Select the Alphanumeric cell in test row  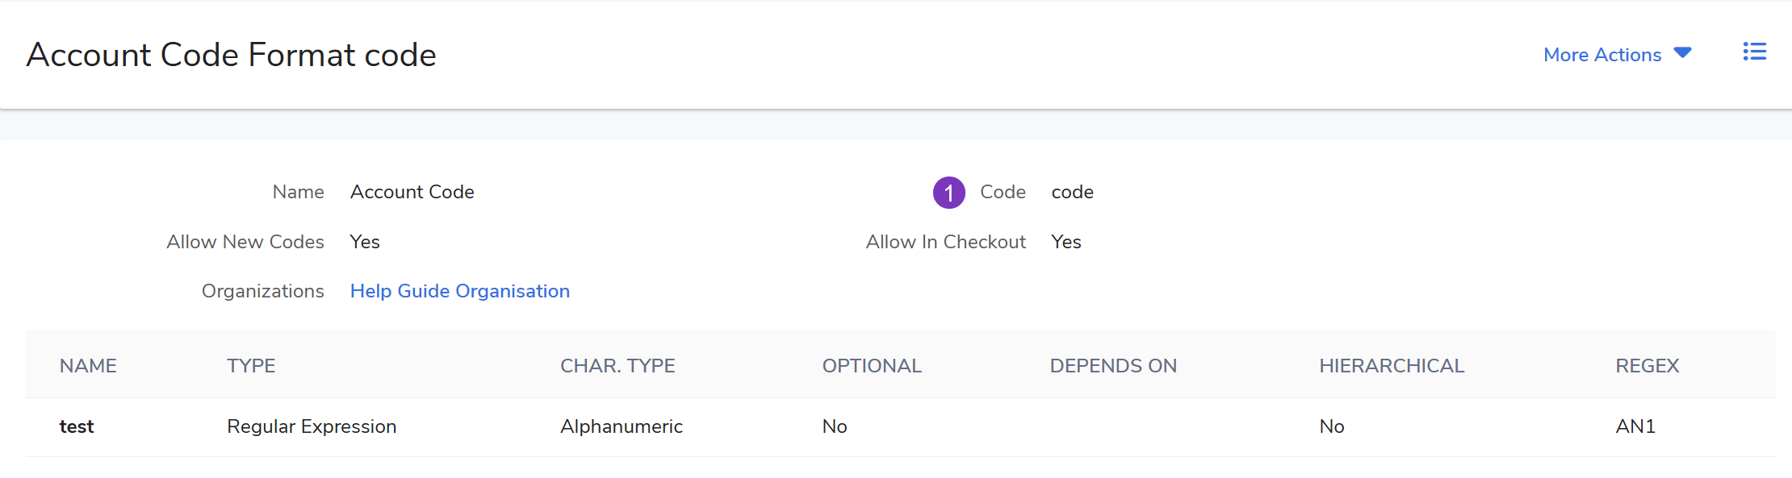(622, 426)
